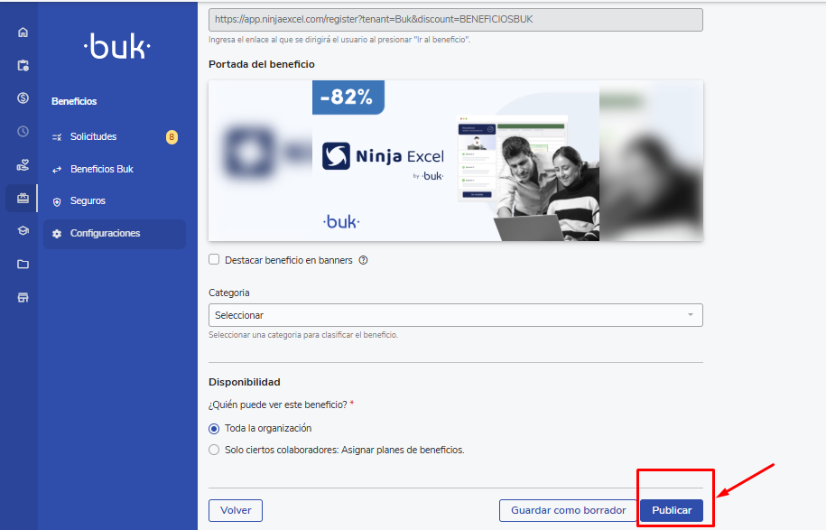Viewport: 826px width, 530px height.
Task: Choose Solo ciertos colaboradores radio option
Action: [214, 450]
